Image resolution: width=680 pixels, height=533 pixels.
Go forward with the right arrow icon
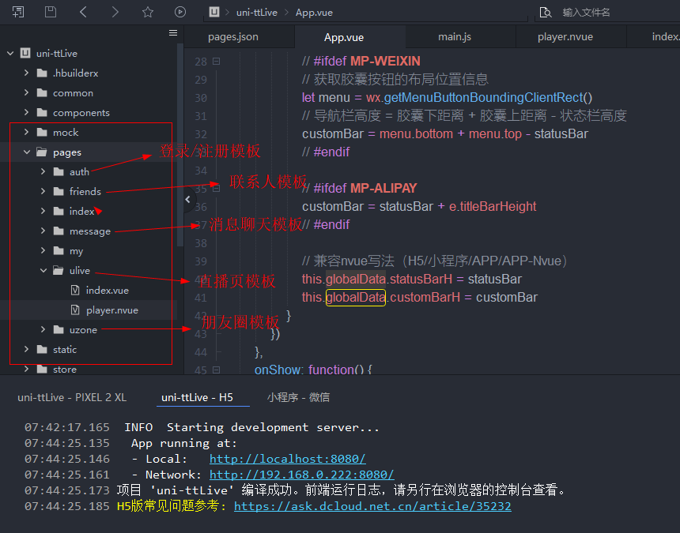pyautogui.click(x=115, y=12)
